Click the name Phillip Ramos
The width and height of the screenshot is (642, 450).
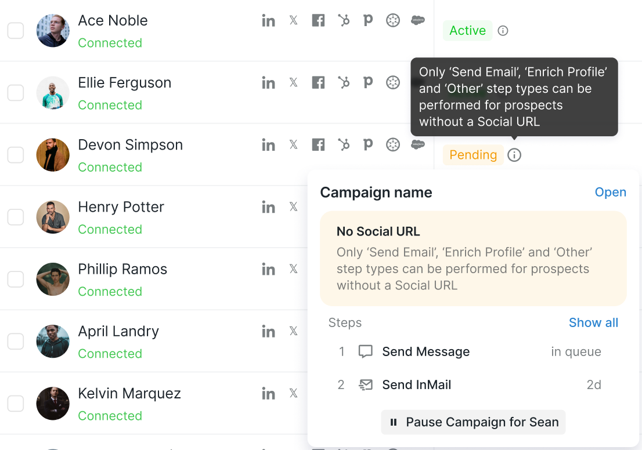click(x=122, y=269)
